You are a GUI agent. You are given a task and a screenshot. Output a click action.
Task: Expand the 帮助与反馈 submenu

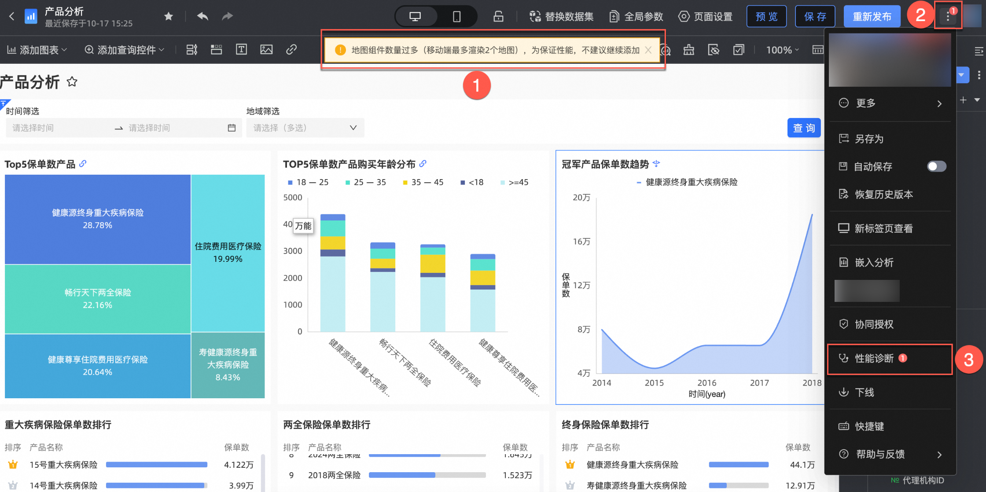[x=890, y=454]
